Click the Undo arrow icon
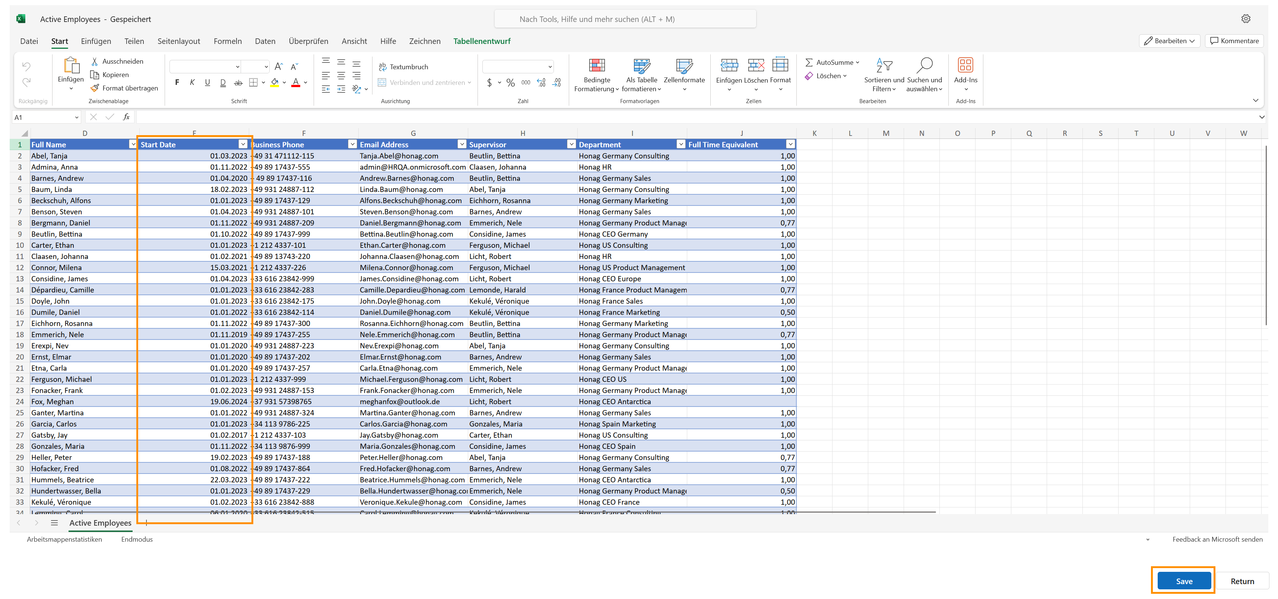 point(26,66)
